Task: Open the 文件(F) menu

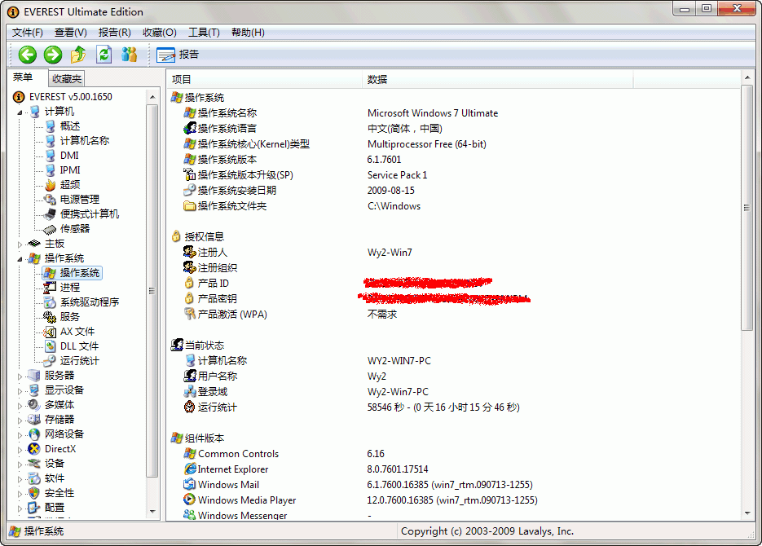Action: [x=27, y=33]
